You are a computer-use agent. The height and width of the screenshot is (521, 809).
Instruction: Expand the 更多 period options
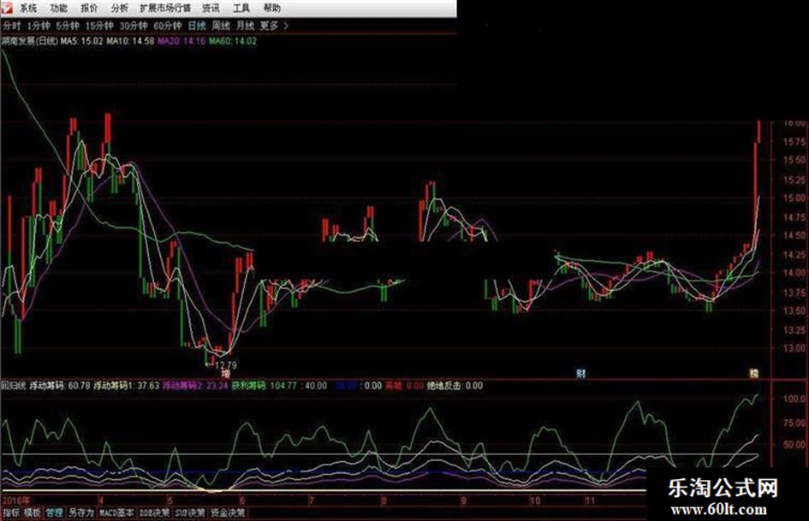273,26
